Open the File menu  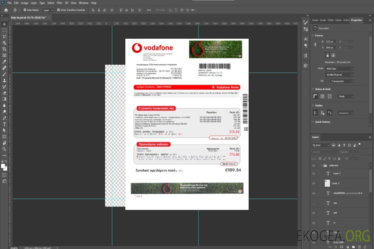click(10, 3)
